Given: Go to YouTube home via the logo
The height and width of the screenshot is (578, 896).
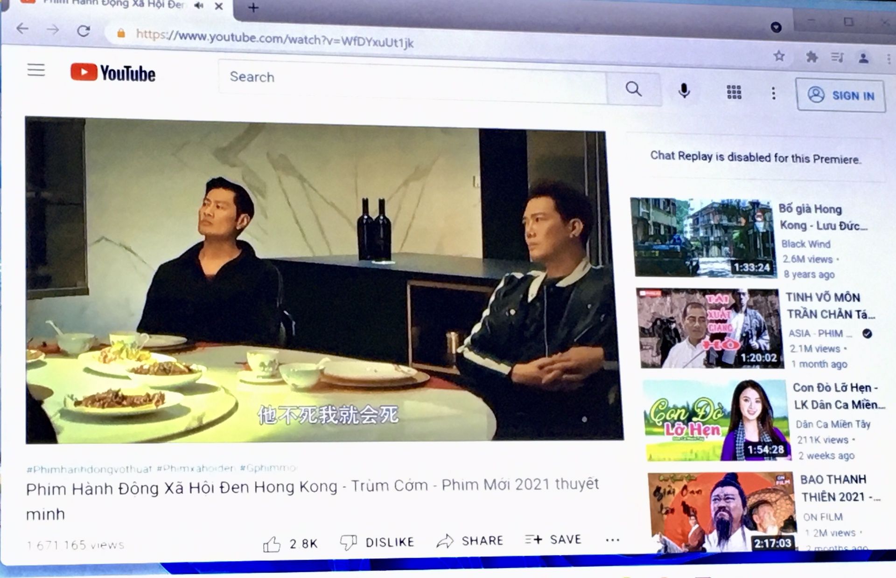Looking at the screenshot, I should click(x=113, y=73).
